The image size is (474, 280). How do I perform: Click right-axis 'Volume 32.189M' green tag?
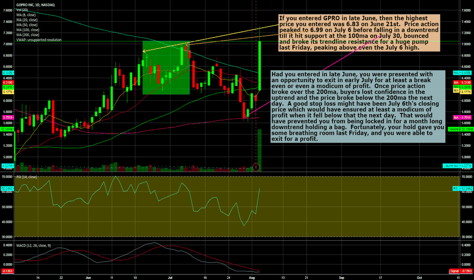pyautogui.click(x=460, y=129)
